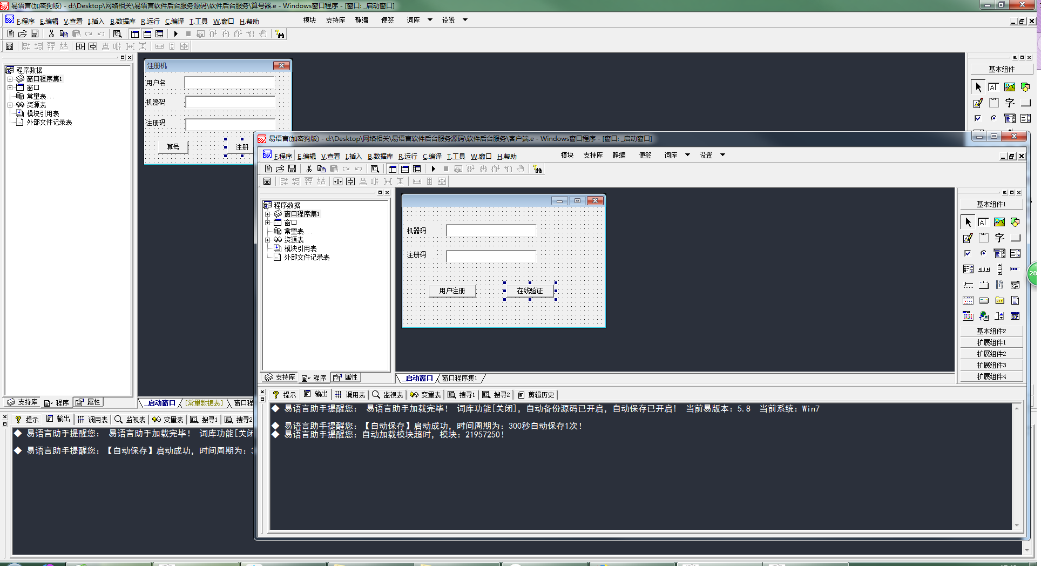Click Run arrow in front window toolbar

[433, 169]
